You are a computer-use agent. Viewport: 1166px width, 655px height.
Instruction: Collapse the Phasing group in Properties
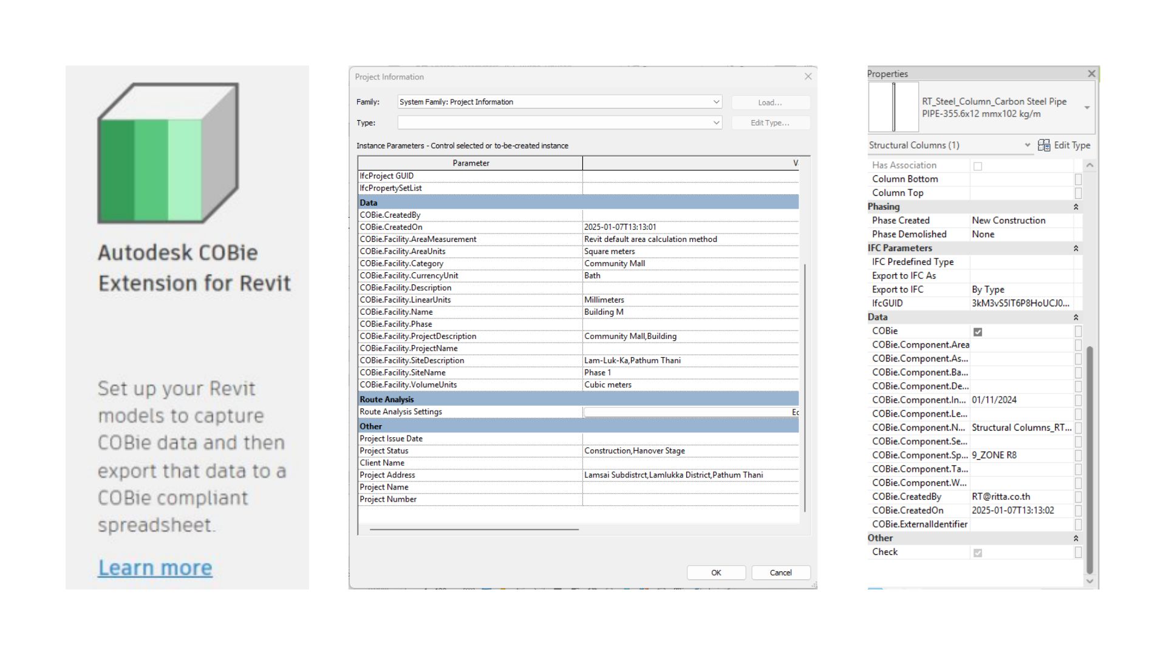[x=1076, y=207]
